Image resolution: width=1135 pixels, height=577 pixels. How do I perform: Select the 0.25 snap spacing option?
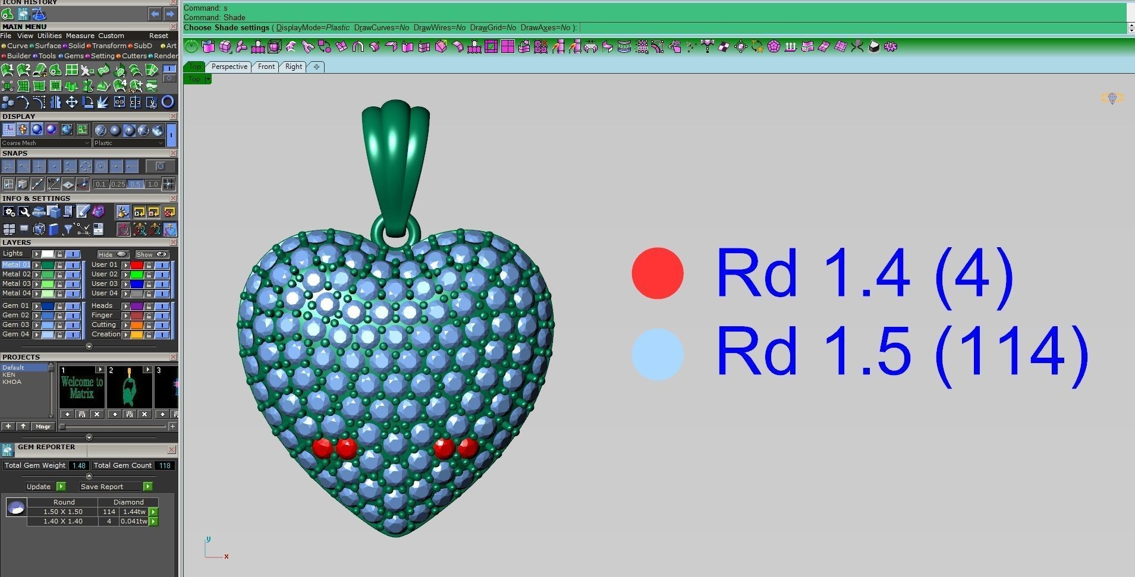tap(118, 184)
